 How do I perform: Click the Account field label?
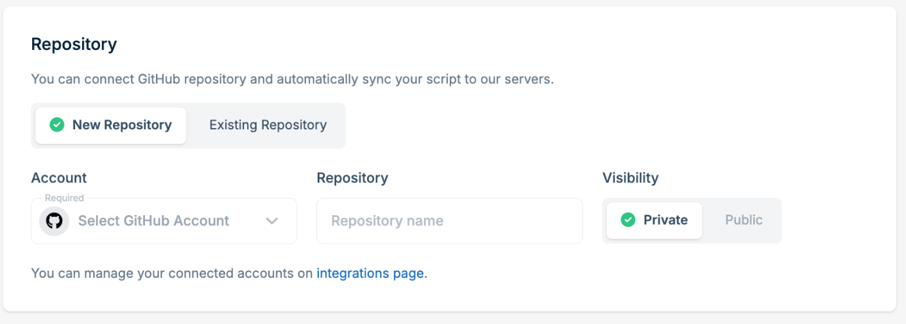point(59,178)
